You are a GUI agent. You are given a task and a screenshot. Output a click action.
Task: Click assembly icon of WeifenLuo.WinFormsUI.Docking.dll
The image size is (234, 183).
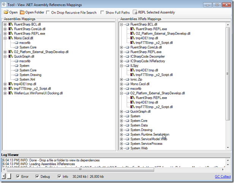(x=11, y=93)
